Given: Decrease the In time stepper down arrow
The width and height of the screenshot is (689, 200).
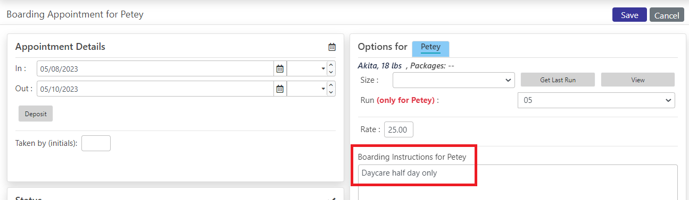Looking at the screenshot, I should pos(331,73).
